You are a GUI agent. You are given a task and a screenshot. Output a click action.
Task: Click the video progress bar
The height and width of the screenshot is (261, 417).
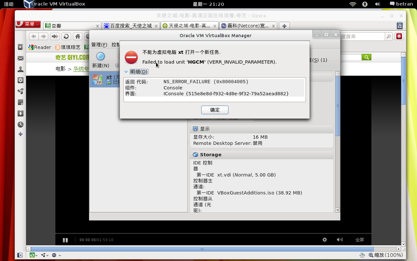click(x=213, y=234)
